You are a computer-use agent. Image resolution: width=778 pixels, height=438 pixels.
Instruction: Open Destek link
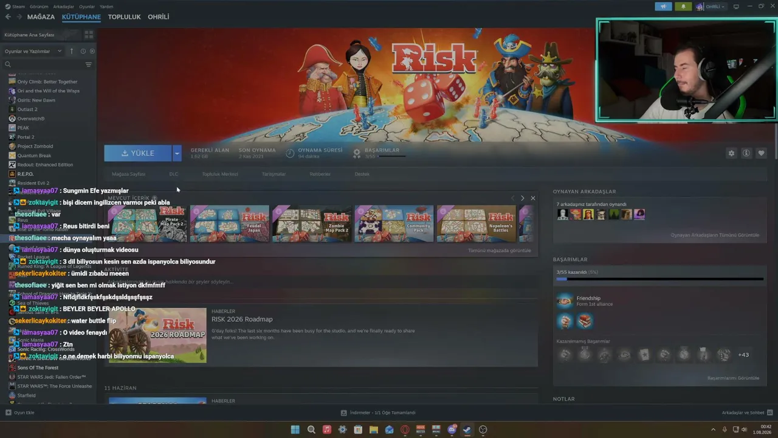point(362,174)
